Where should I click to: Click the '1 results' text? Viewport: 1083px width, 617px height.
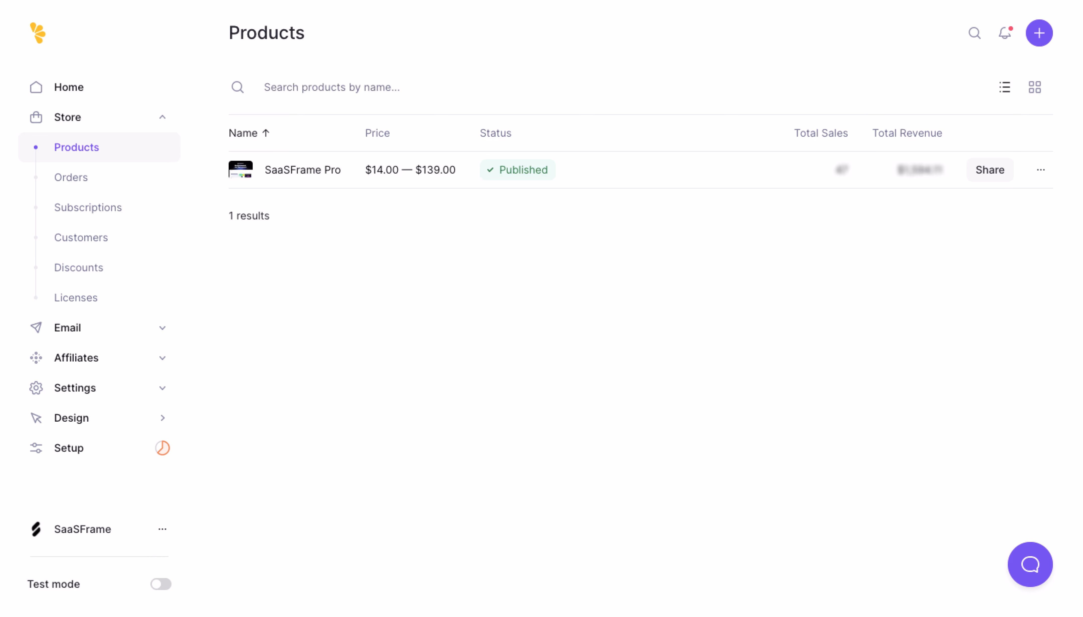(249, 216)
